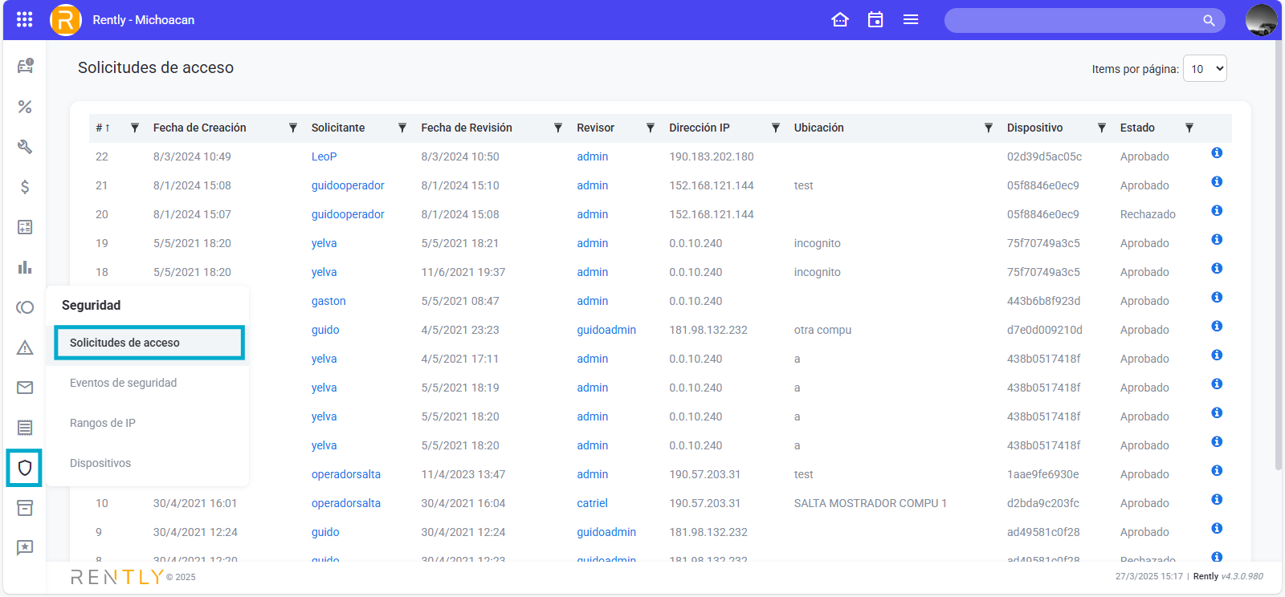
Task: Click info icon for request 22 row
Action: click(1217, 153)
